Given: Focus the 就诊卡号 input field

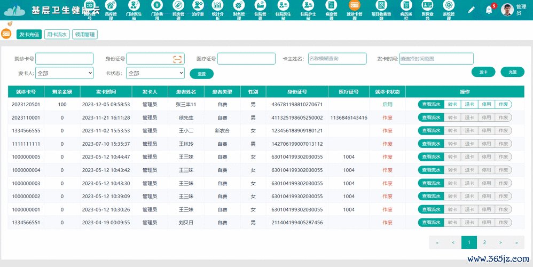Looking at the screenshot, I should (x=64, y=58).
